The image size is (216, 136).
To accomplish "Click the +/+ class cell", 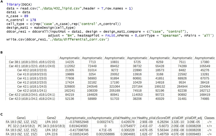I will [x=209, y=126].
